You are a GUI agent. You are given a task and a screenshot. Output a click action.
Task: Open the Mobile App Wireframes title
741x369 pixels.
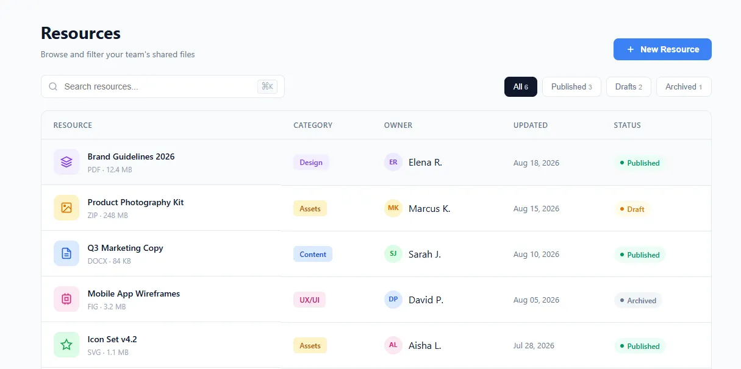pyautogui.click(x=134, y=293)
